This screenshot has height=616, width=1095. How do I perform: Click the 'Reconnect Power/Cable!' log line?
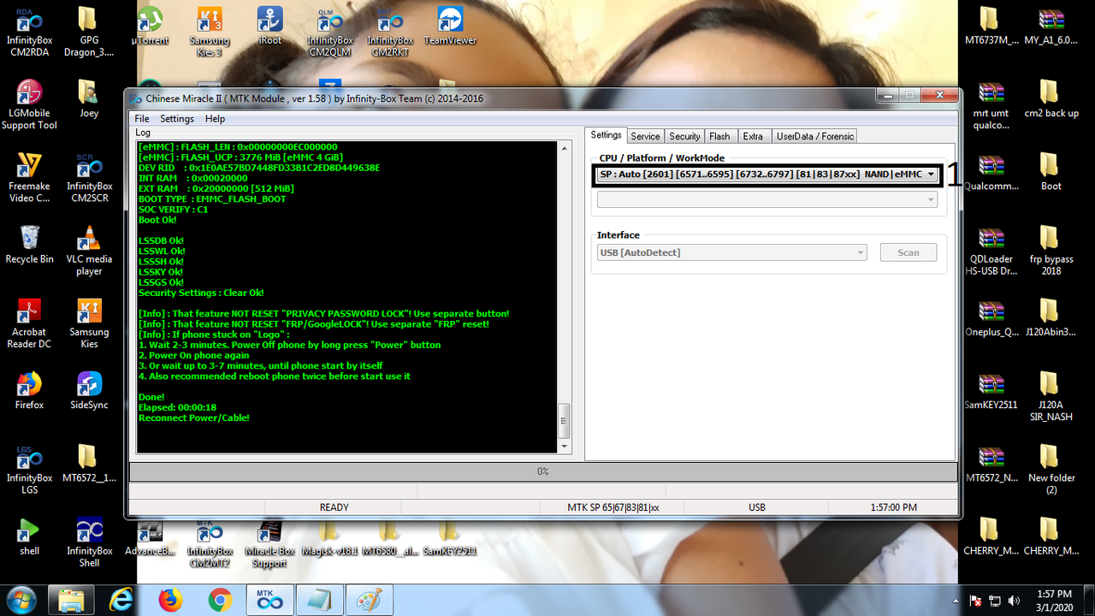pyautogui.click(x=194, y=418)
